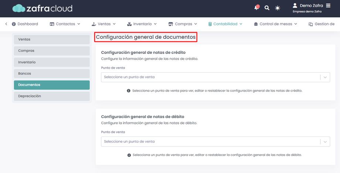Click 'Configure la información general de las notas de crédito.'

point(150,59)
